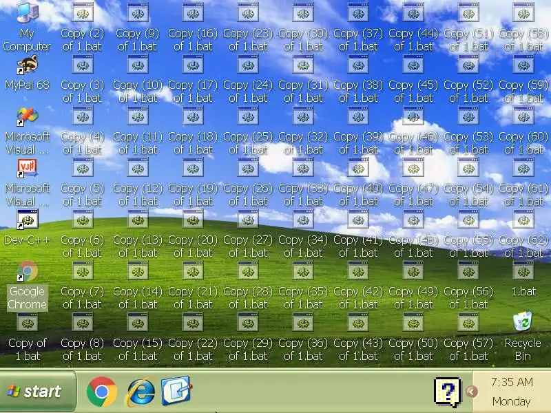
Task: Select Copy (36) of 1.bat icon
Action: pos(303,323)
